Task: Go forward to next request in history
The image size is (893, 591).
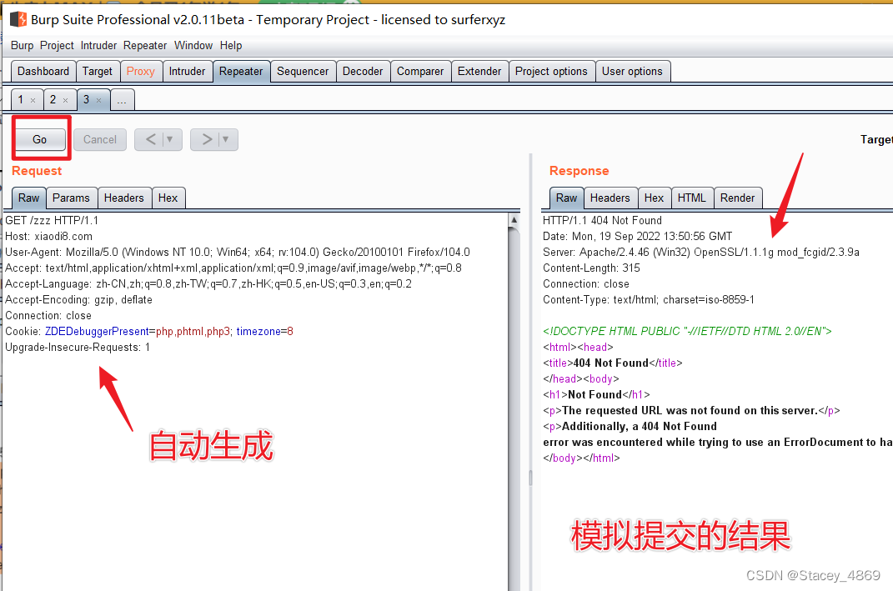Action: [x=207, y=139]
